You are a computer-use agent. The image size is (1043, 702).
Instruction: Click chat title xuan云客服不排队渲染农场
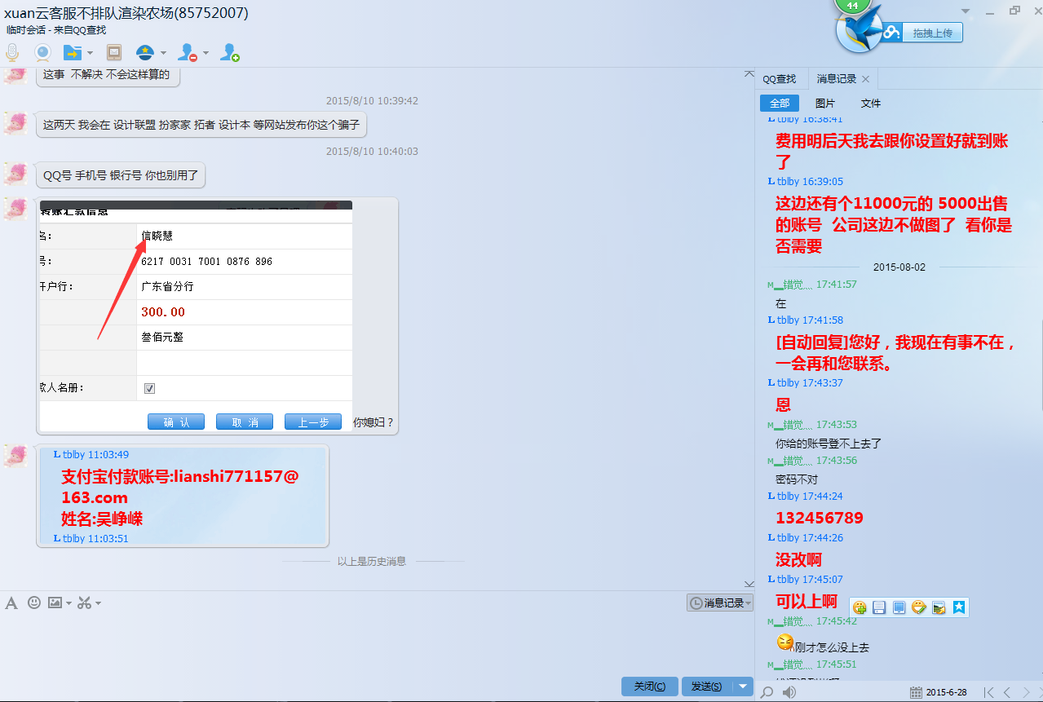[126, 13]
